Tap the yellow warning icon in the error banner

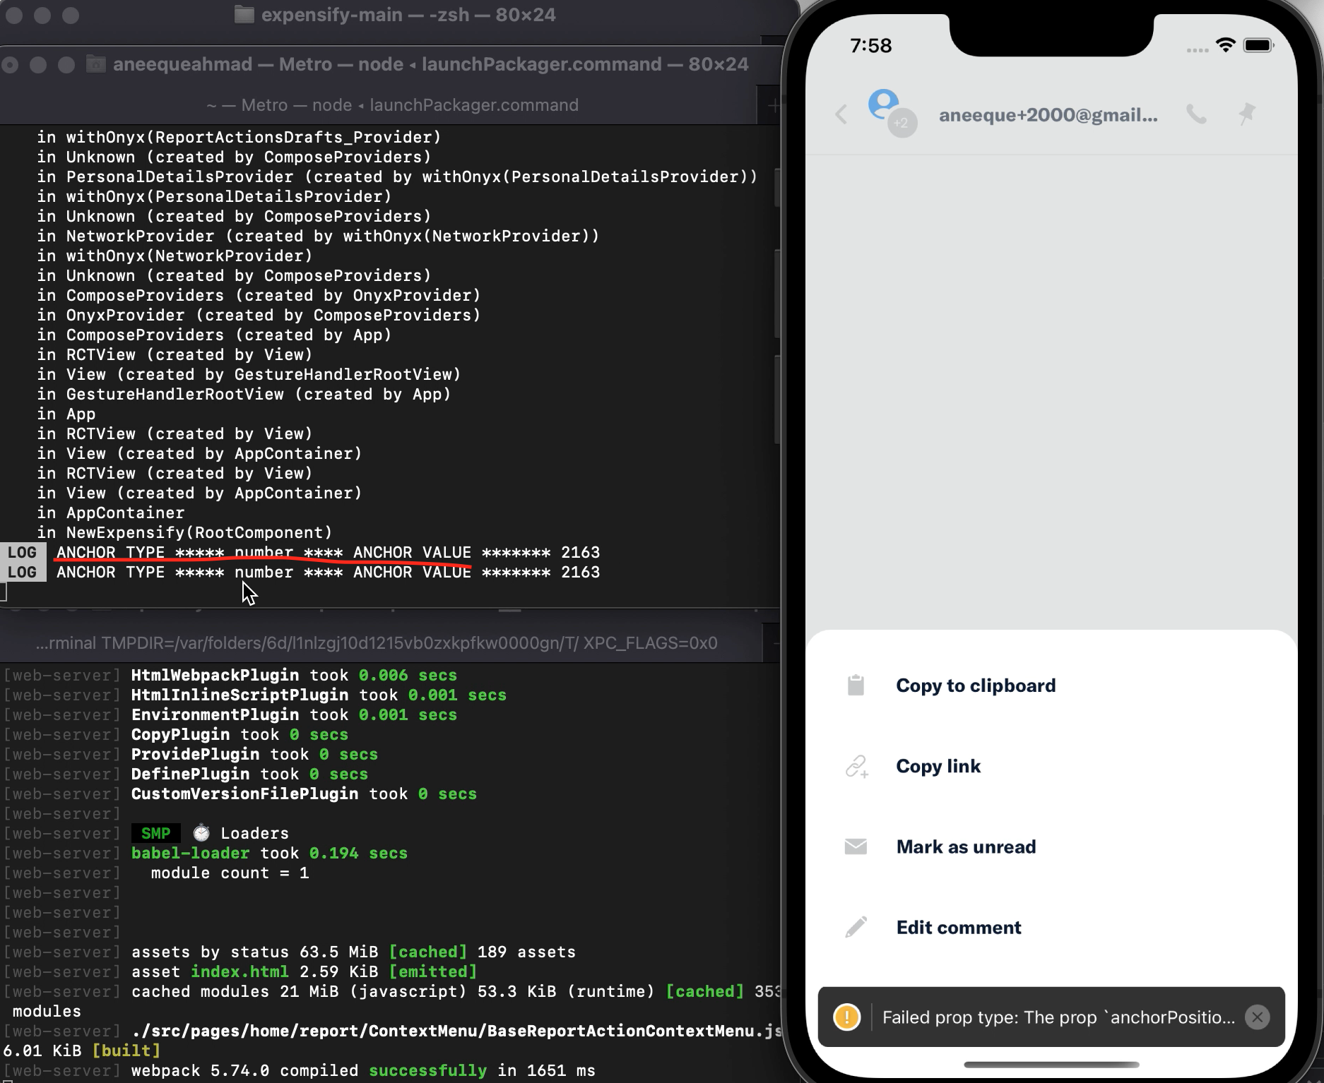tap(846, 1017)
